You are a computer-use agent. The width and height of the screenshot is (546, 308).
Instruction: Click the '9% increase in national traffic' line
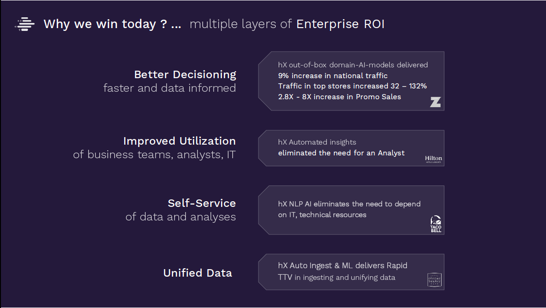pyautogui.click(x=332, y=75)
